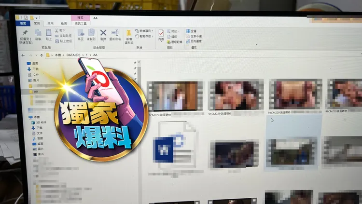The height and width of the screenshot is (204, 362).
Task: Select the AA folder in navigation pane
Action: (x=35, y=91)
